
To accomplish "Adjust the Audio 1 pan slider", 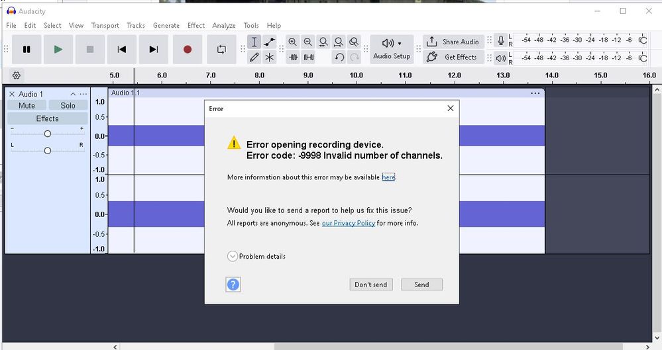I will point(47,151).
